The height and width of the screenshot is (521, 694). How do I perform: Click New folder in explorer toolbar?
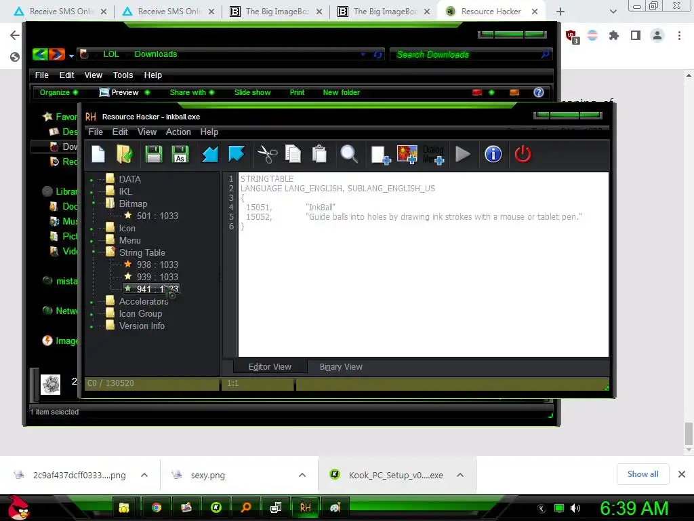[342, 92]
